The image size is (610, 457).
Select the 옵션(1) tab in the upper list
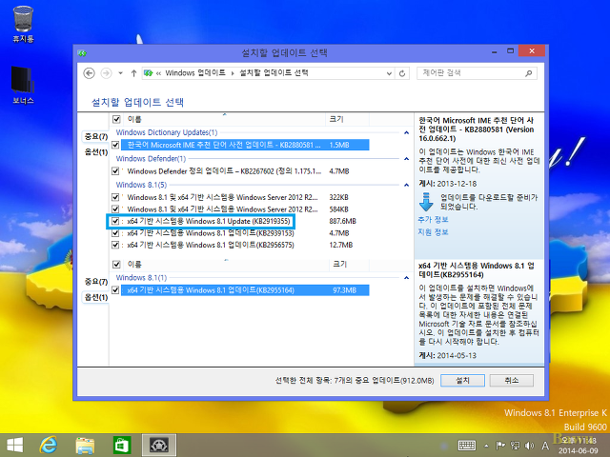coord(95,152)
